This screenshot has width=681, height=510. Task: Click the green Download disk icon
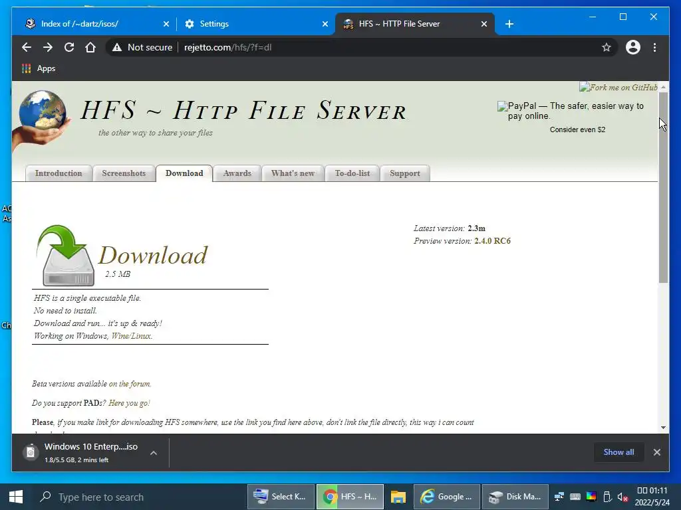[66, 256]
